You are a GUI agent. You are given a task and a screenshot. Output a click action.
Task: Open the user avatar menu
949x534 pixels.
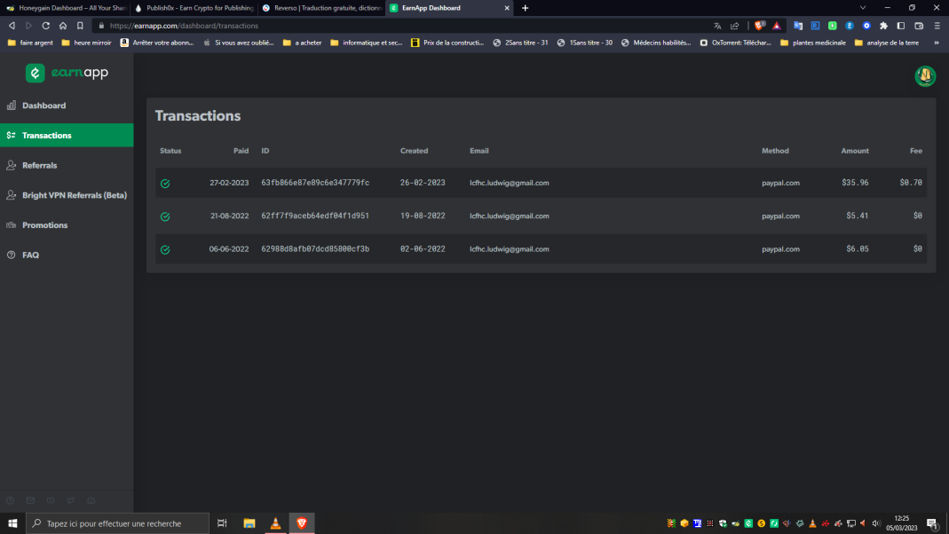coord(925,76)
